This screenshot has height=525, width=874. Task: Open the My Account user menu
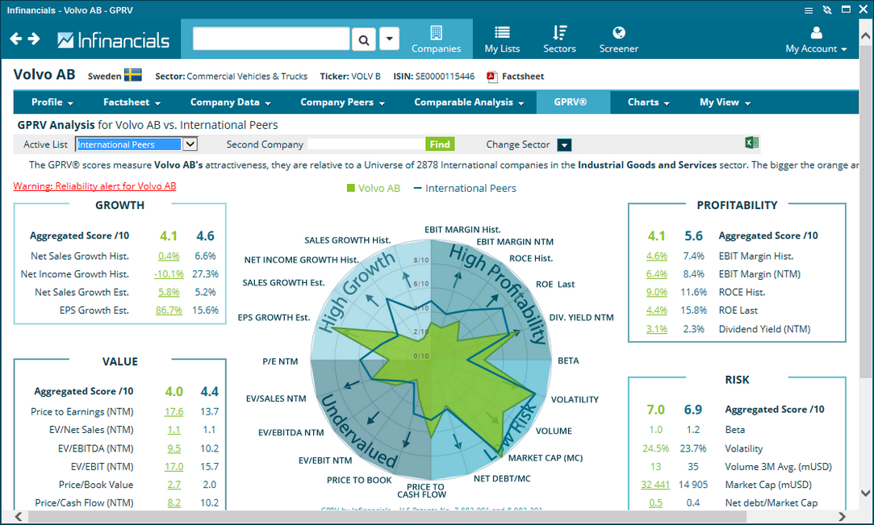pyautogui.click(x=816, y=40)
